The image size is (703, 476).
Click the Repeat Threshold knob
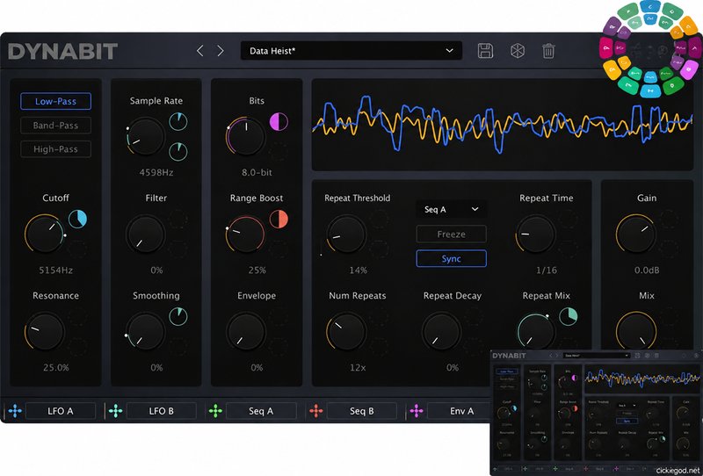[x=346, y=234]
